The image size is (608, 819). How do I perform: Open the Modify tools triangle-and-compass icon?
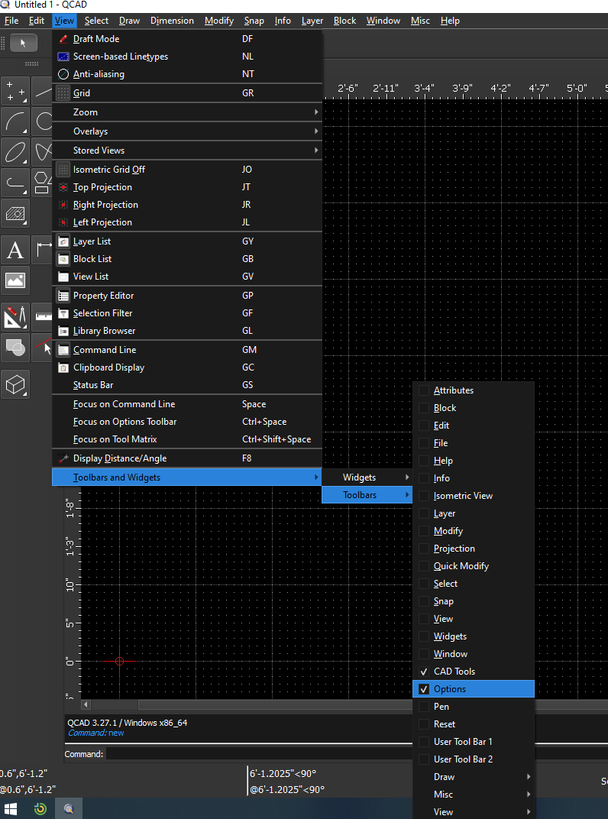[x=15, y=316]
